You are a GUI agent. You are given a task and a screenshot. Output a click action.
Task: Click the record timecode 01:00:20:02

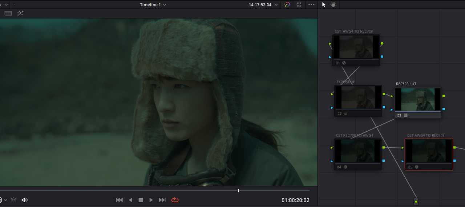tap(295, 200)
